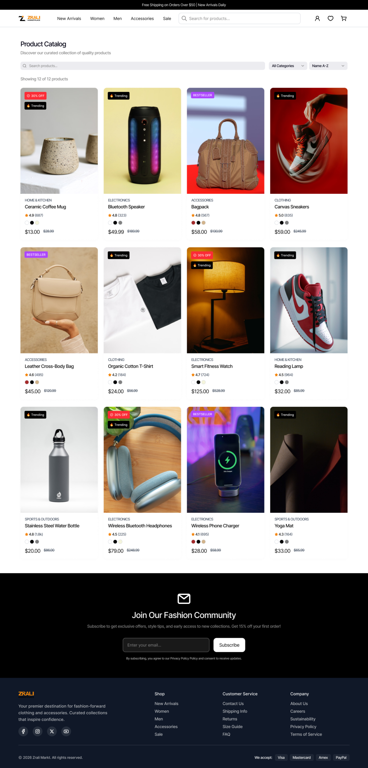Choose black color swatch for Ceramic Coffee Mug
Viewport: 368px width, 768px height.
32,223
